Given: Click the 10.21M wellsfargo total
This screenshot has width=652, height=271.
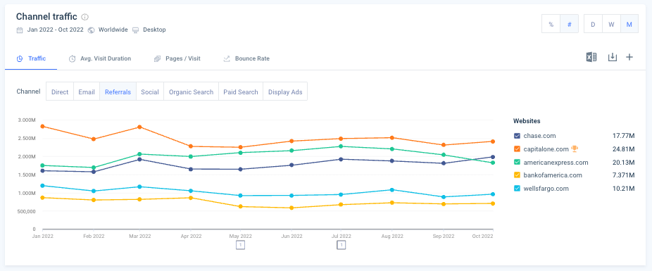Looking at the screenshot, I should tap(624, 188).
